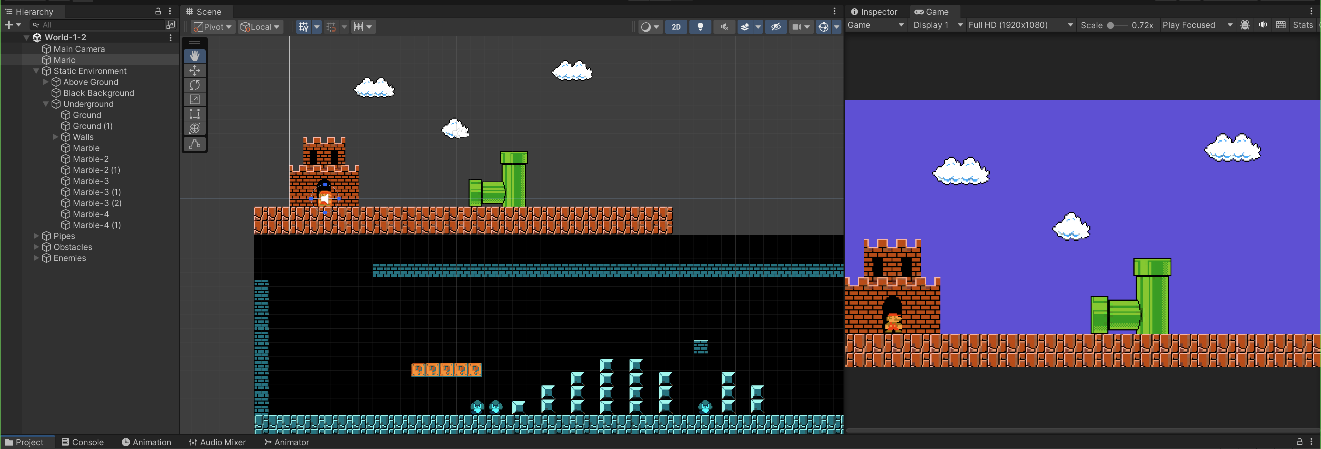The image size is (1321, 449).
Task: Select the Scale tool
Action: (194, 99)
